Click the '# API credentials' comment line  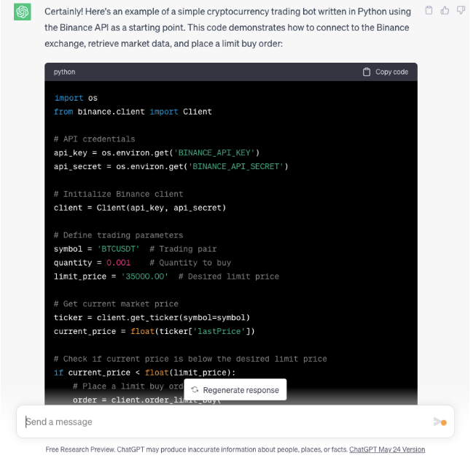pos(94,139)
